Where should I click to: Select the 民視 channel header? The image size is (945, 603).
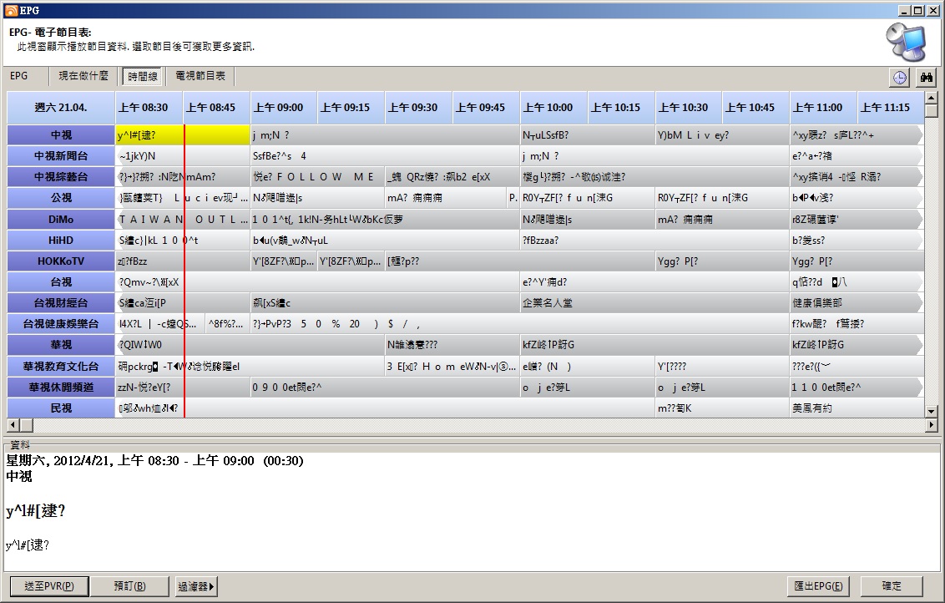[61, 408]
